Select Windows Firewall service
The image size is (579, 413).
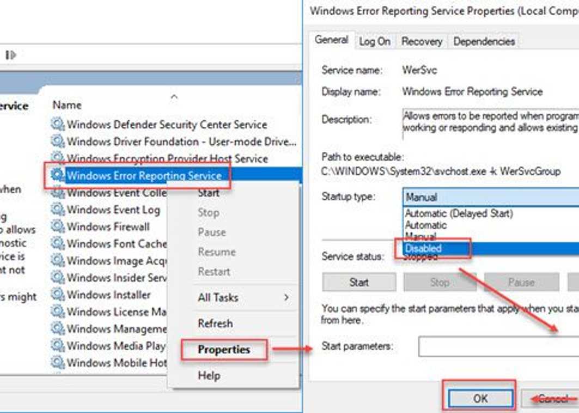pos(108,226)
